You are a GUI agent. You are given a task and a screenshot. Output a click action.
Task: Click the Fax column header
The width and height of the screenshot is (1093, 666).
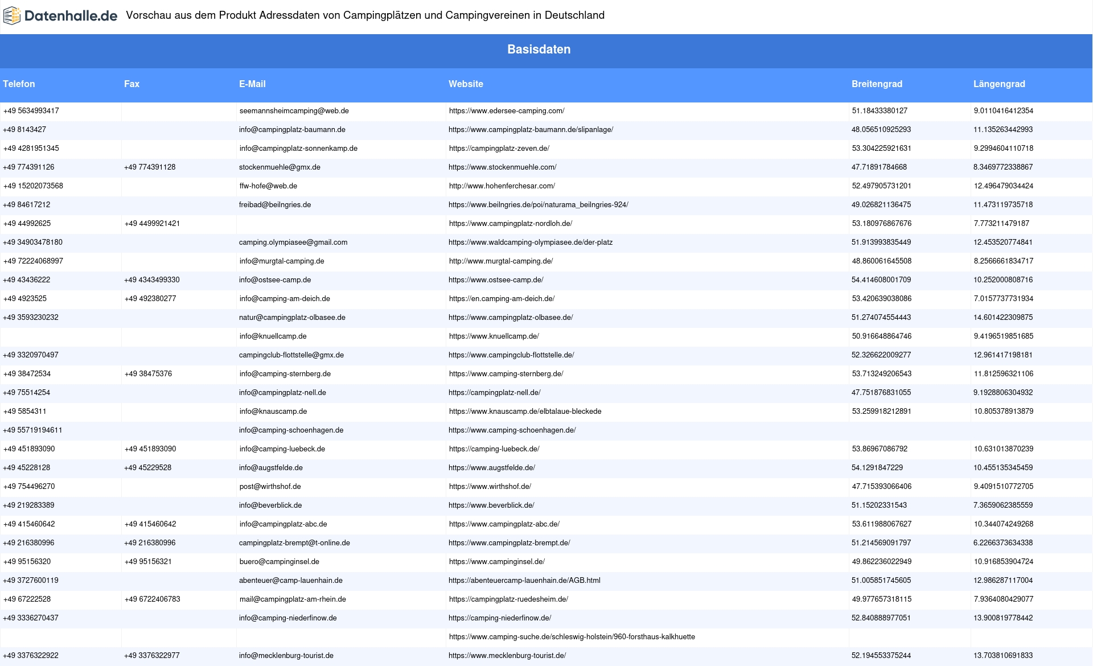(132, 84)
